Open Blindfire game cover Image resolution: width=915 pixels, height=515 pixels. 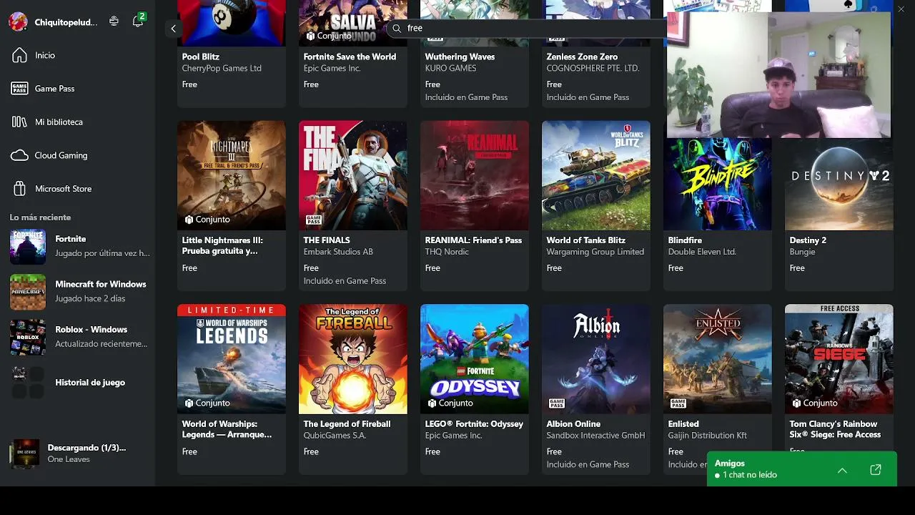click(x=718, y=184)
